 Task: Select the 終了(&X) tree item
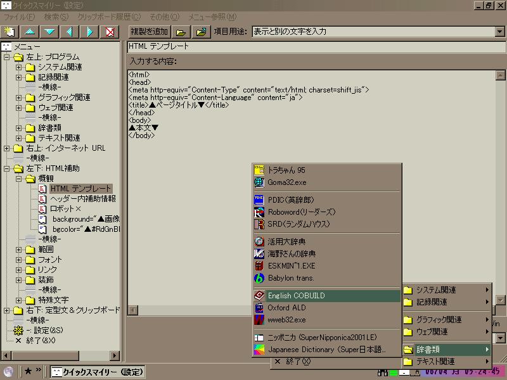point(41,341)
